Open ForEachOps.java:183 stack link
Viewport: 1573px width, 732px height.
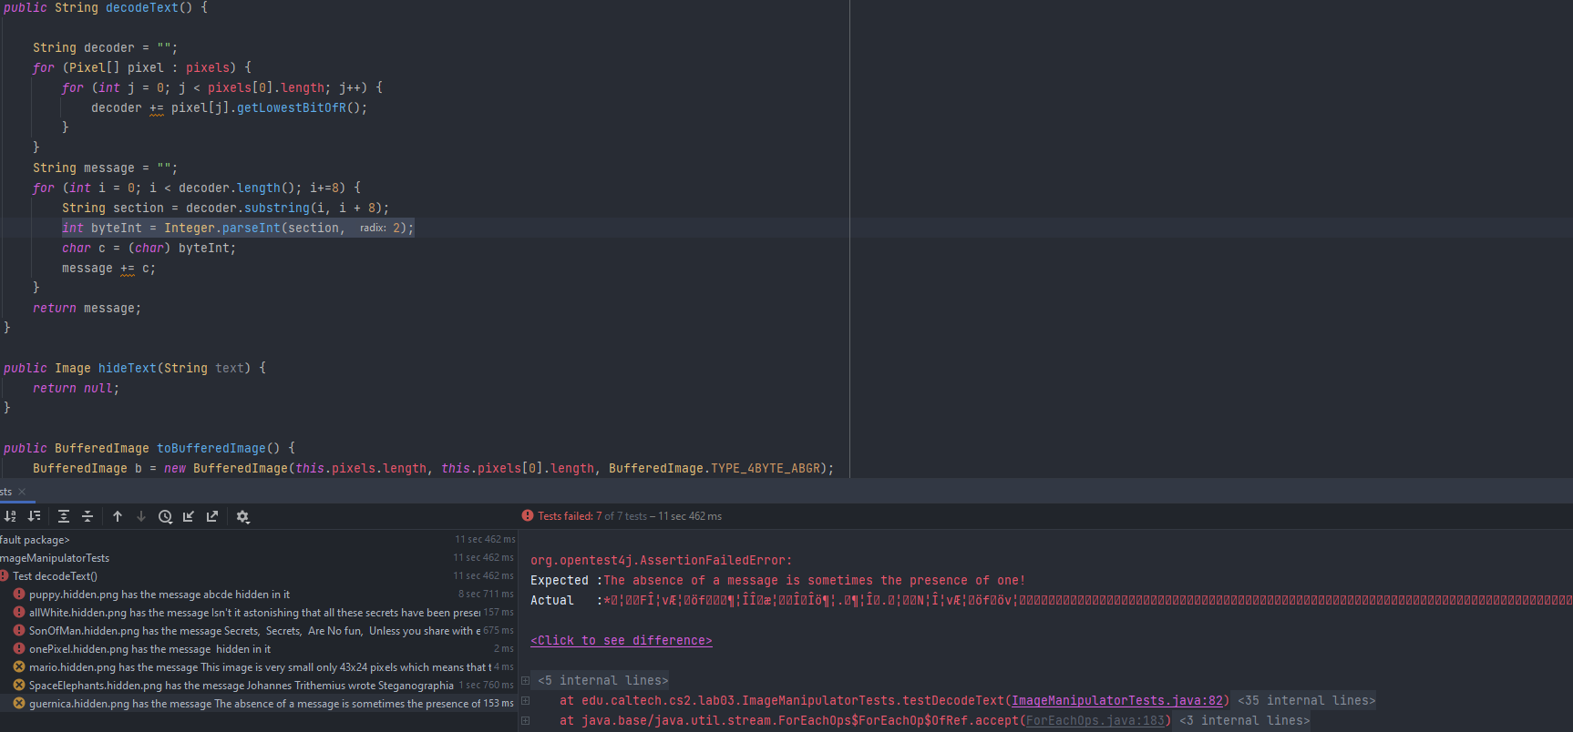pyautogui.click(x=1095, y=720)
